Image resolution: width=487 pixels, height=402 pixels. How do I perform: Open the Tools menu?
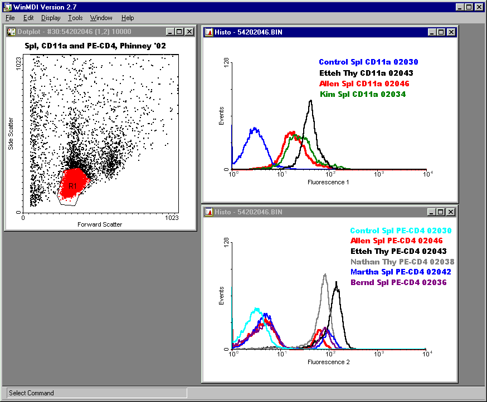pyautogui.click(x=75, y=18)
